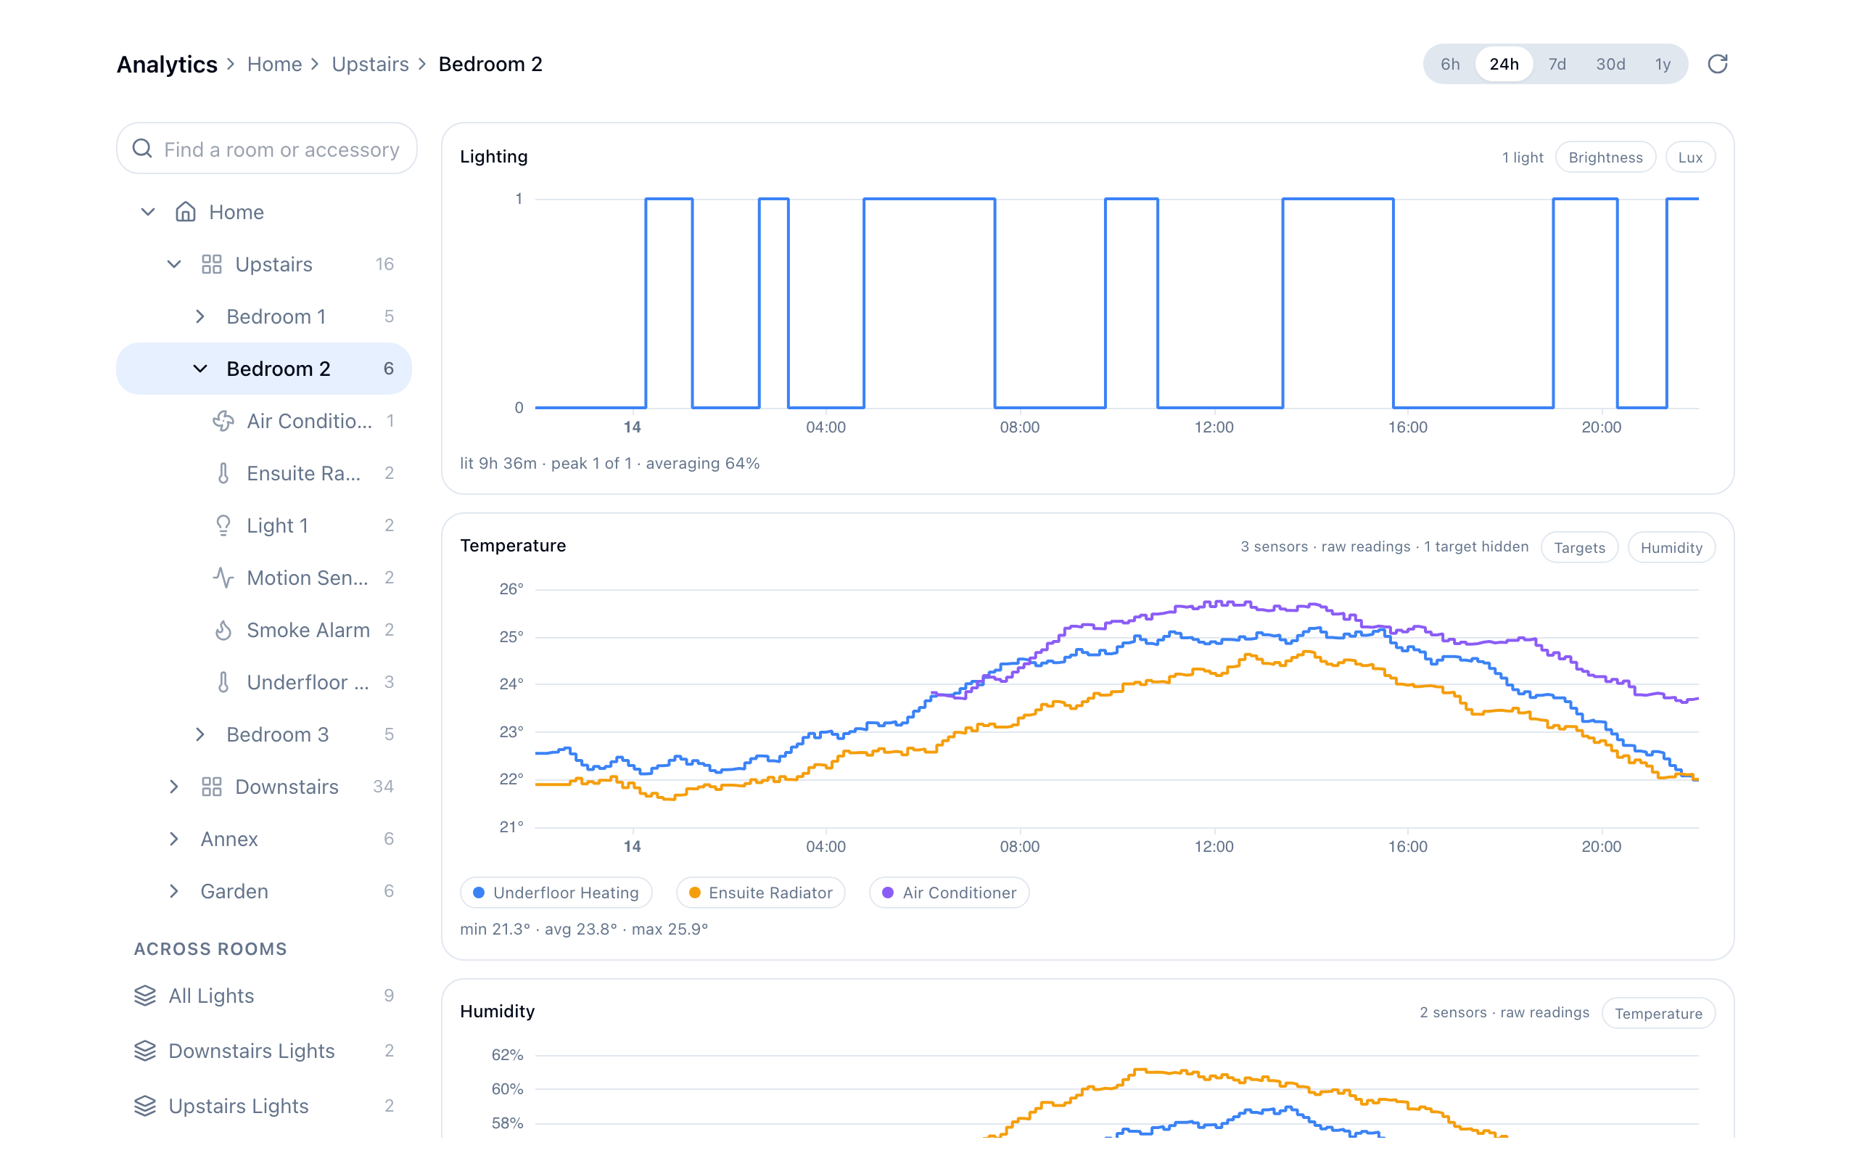Click the purple Air Conditioner color dot
Screen dimensions: 1857x1161
[888, 893]
